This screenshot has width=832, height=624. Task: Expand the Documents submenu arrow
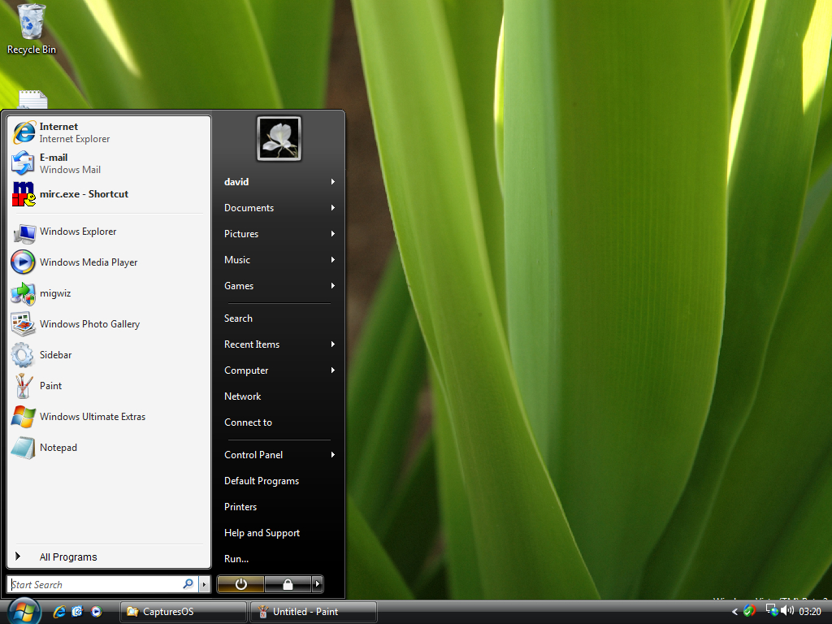click(332, 208)
